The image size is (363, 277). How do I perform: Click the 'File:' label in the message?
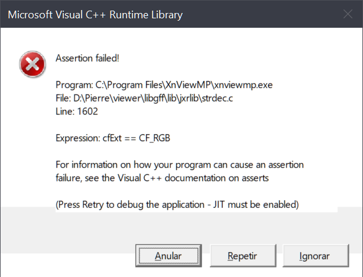[x=63, y=98]
